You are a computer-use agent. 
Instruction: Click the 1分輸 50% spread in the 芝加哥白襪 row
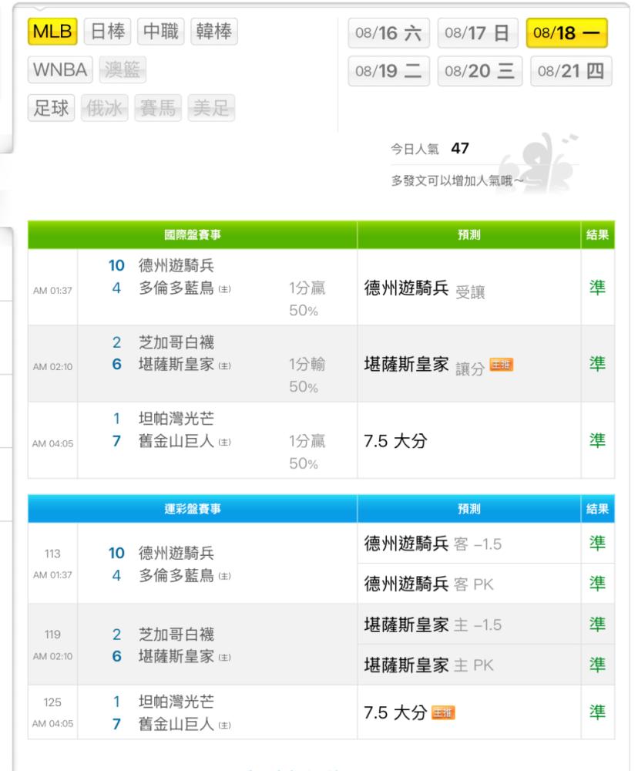click(307, 375)
